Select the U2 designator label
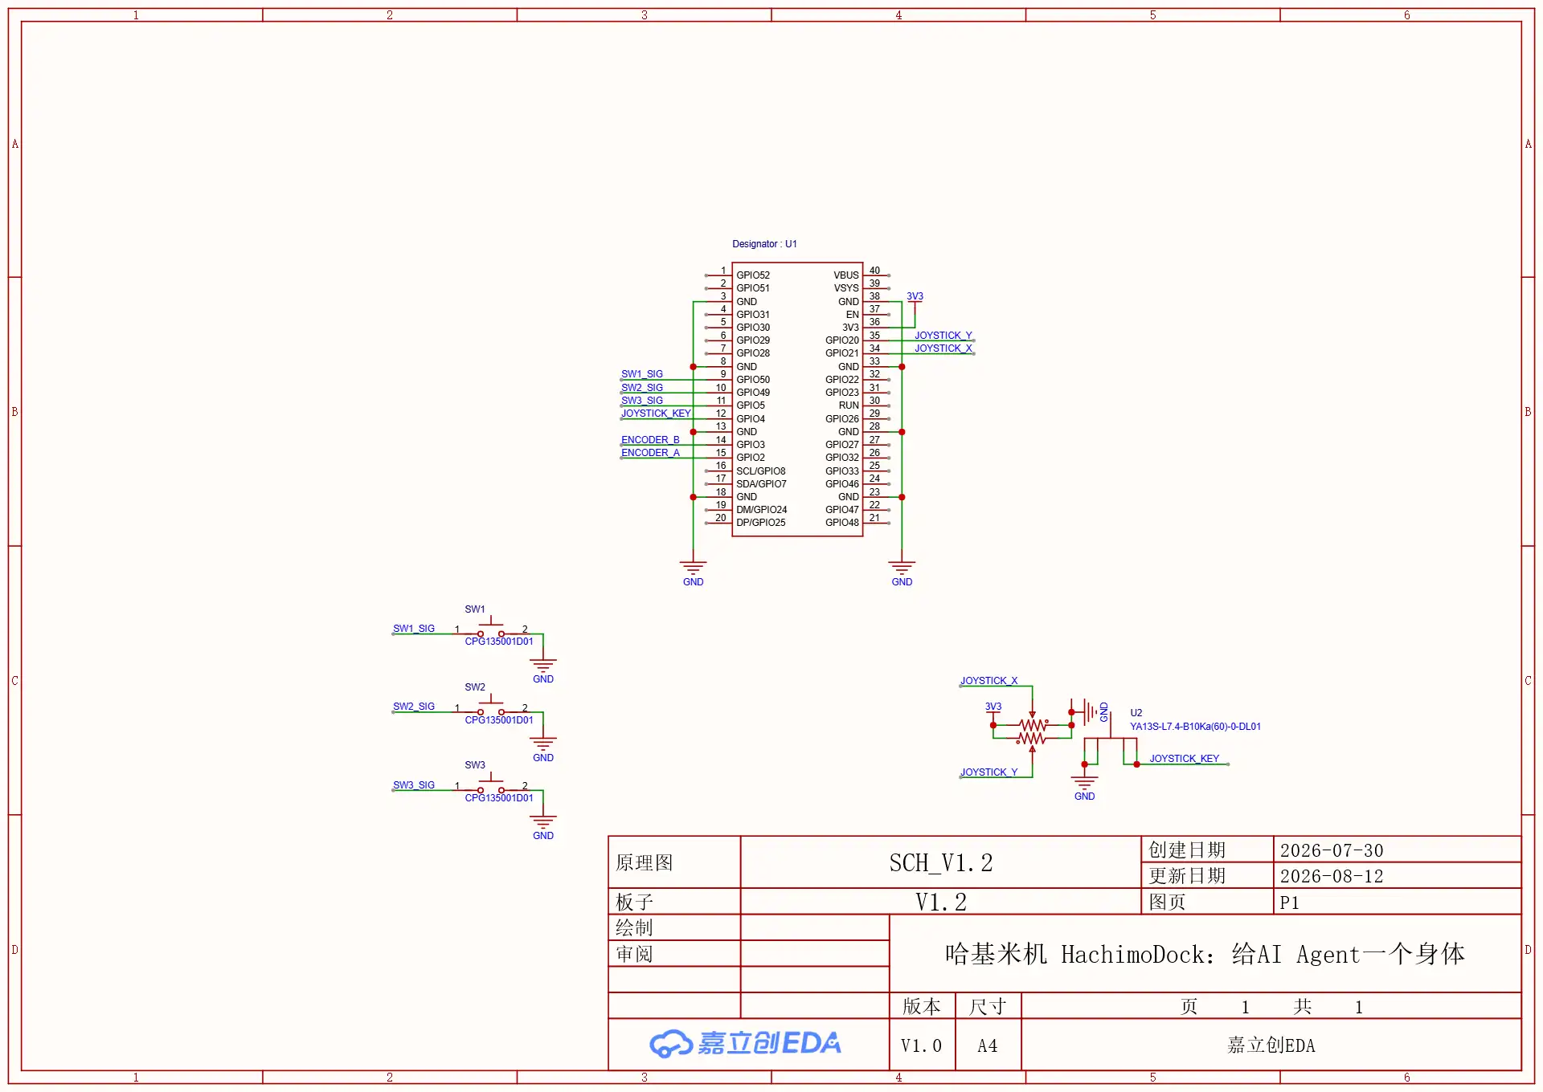This screenshot has width=1543, height=1092. coord(1136,713)
